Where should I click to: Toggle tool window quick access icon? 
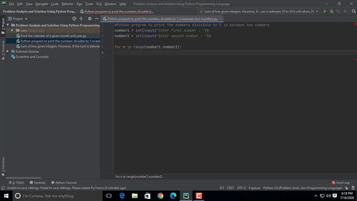click(3, 188)
